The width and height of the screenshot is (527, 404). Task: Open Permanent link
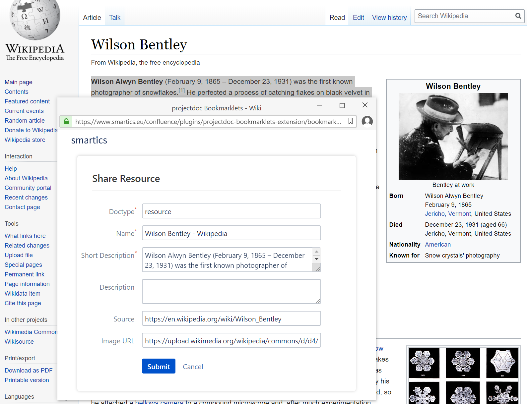(25, 274)
